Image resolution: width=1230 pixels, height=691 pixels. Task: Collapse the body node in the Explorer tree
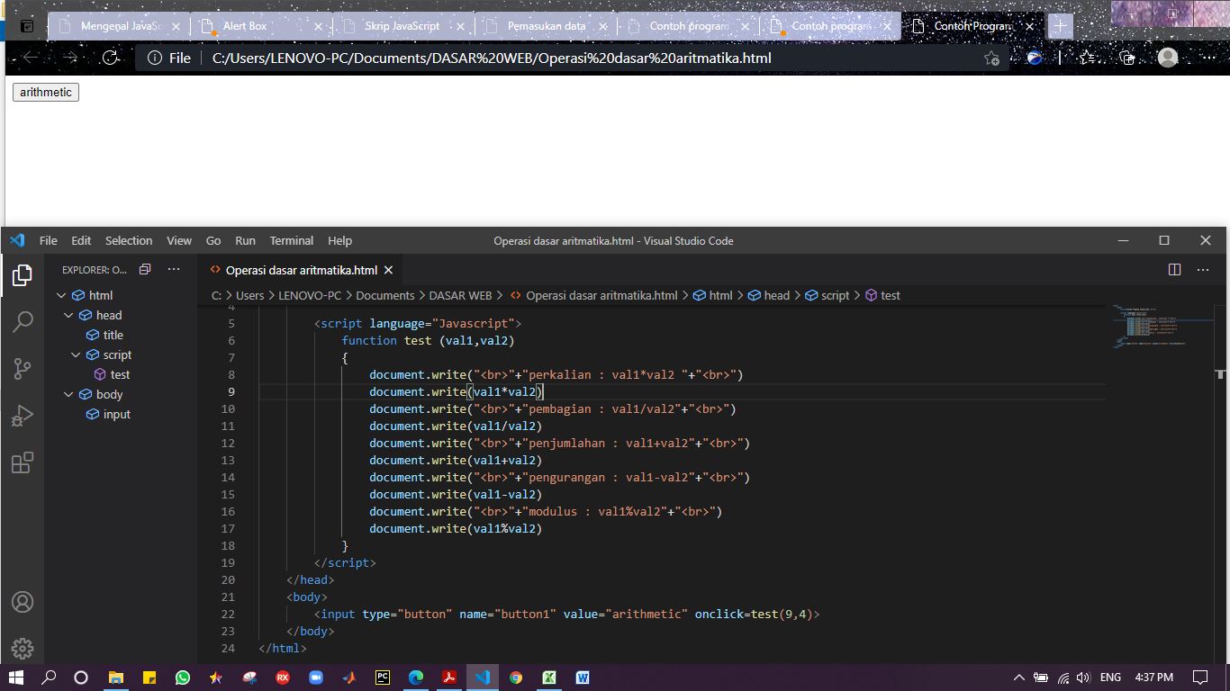[68, 394]
